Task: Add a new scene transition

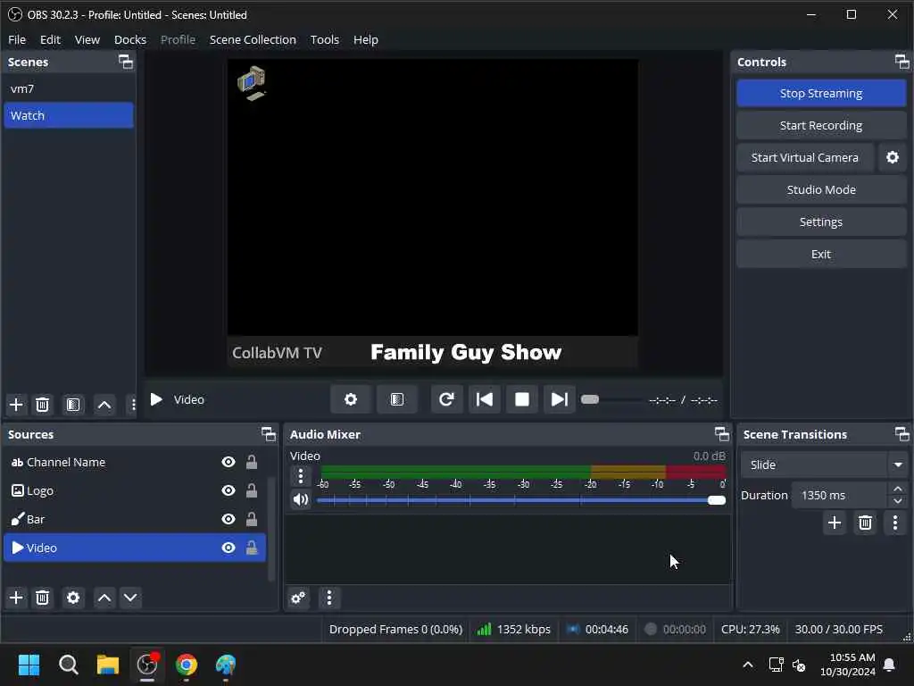Action: click(835, 522)
